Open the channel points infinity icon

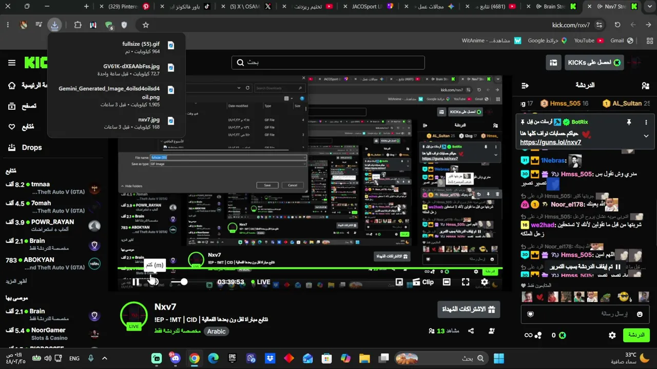(533, 335)
